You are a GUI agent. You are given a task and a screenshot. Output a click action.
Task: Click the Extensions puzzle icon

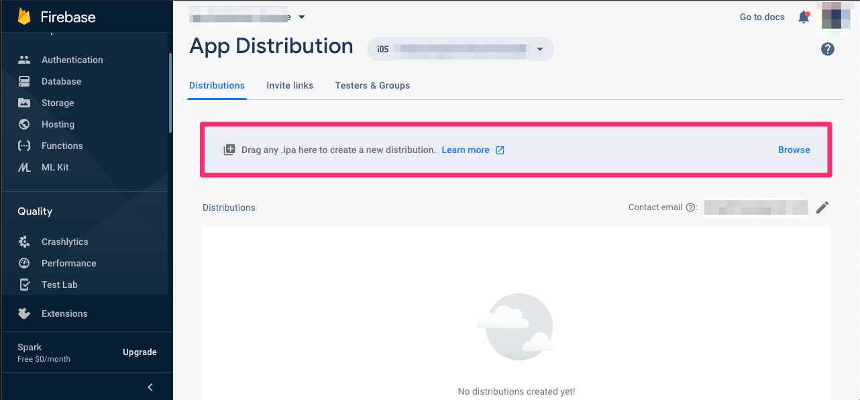(x=24, y=313)
